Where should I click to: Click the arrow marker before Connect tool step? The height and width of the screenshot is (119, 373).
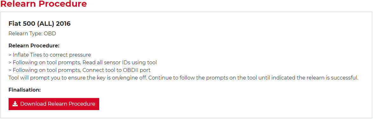(x=10, y=70)
